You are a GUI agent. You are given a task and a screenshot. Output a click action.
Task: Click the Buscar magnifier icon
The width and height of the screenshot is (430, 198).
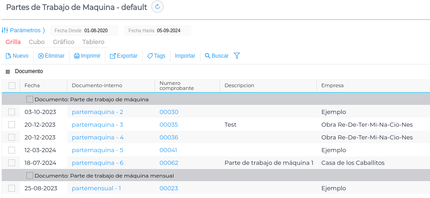coord(207,56)
